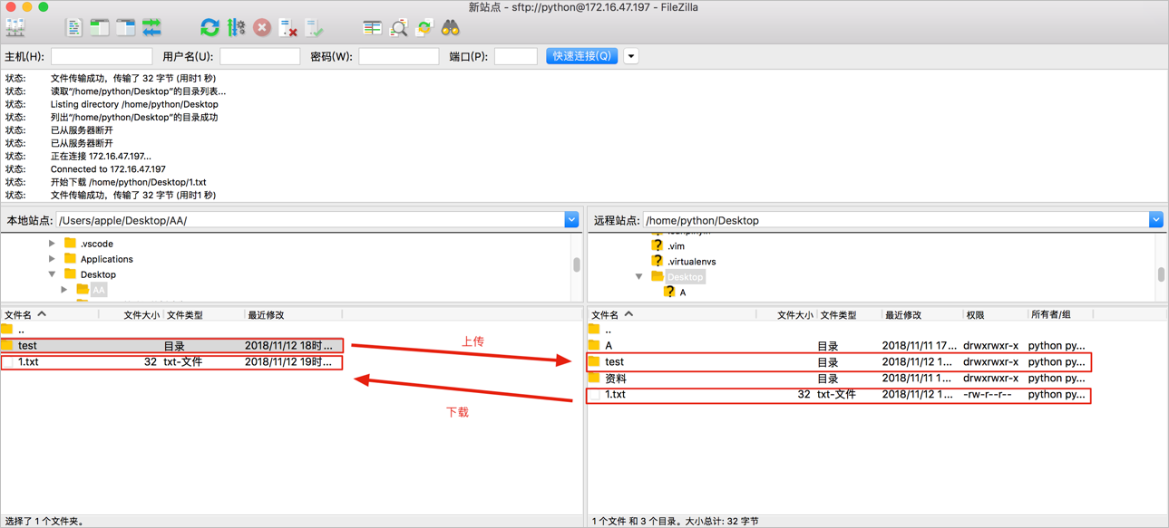Click the 主机 host input field

pos(100,55)
